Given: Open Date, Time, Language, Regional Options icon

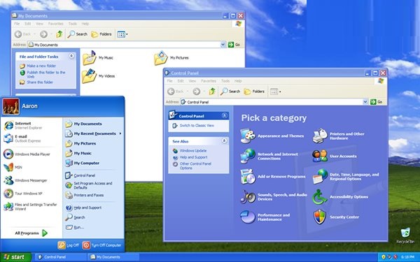Looking at the screenshot, I should (x=320, y=177).
